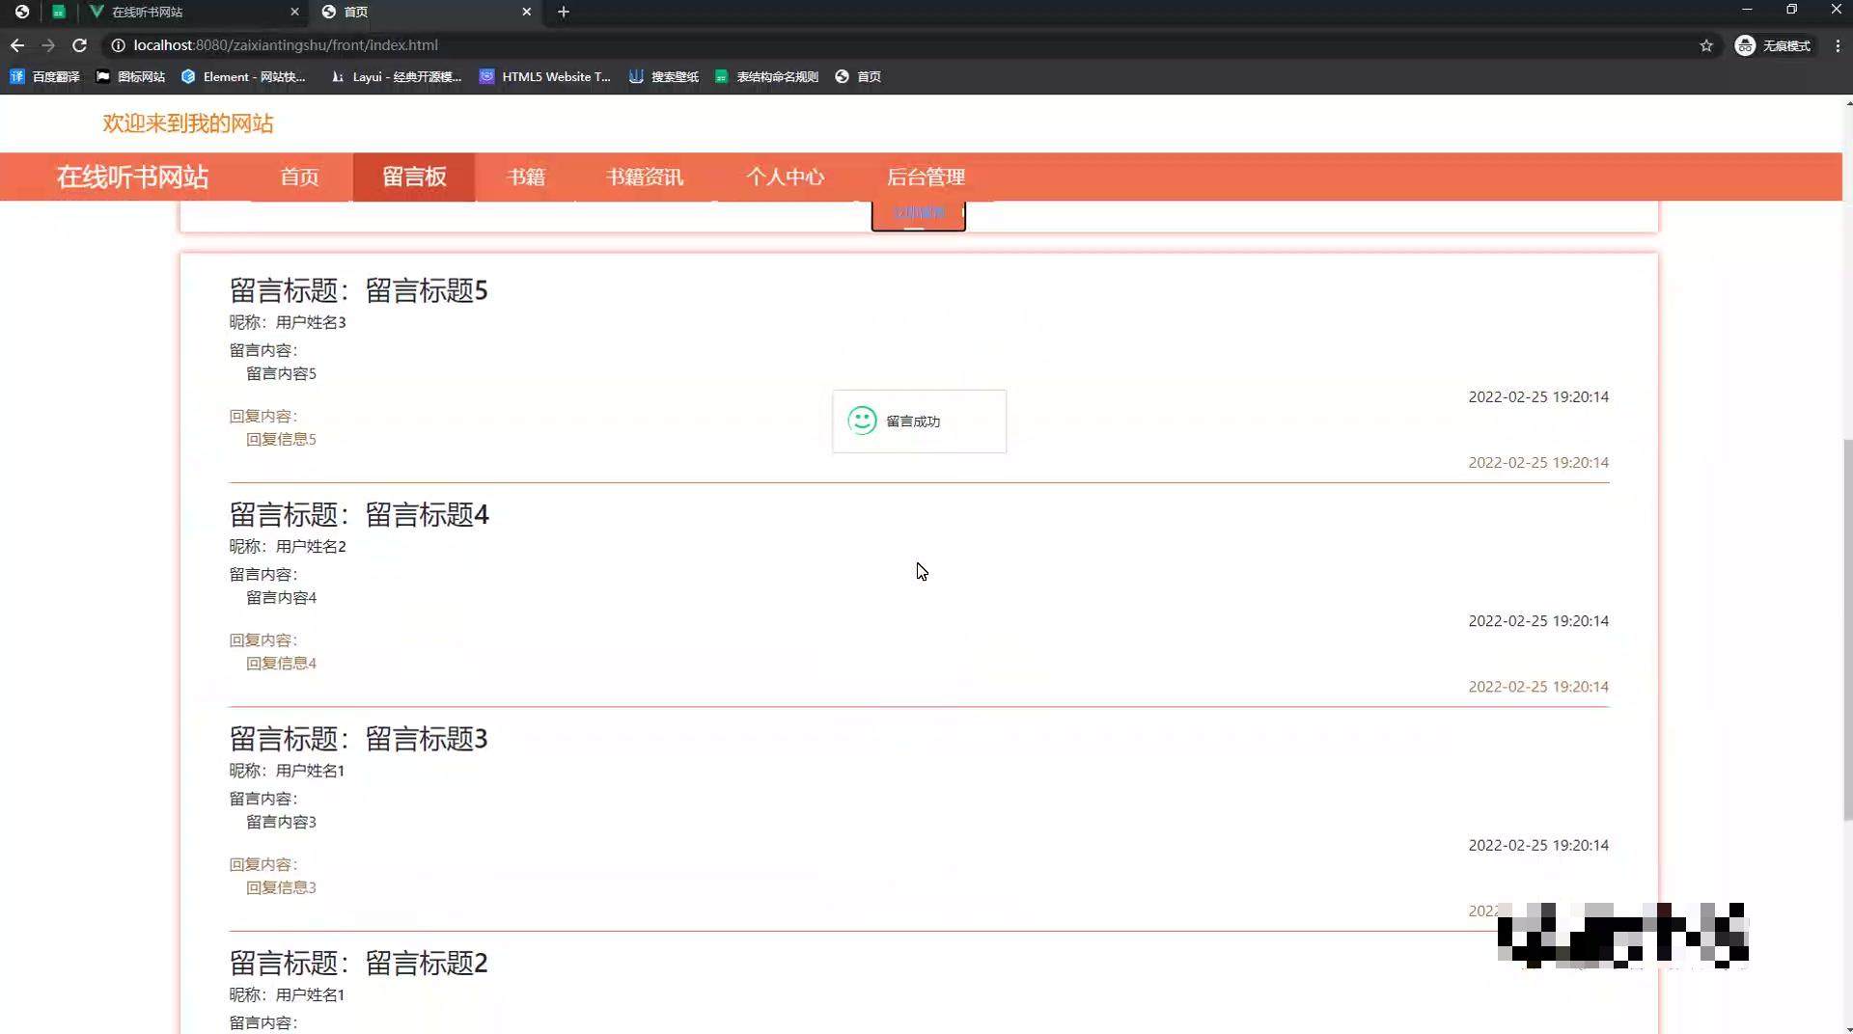
Task: Click the reply text 回复信息5
Action: coord(281,439)
